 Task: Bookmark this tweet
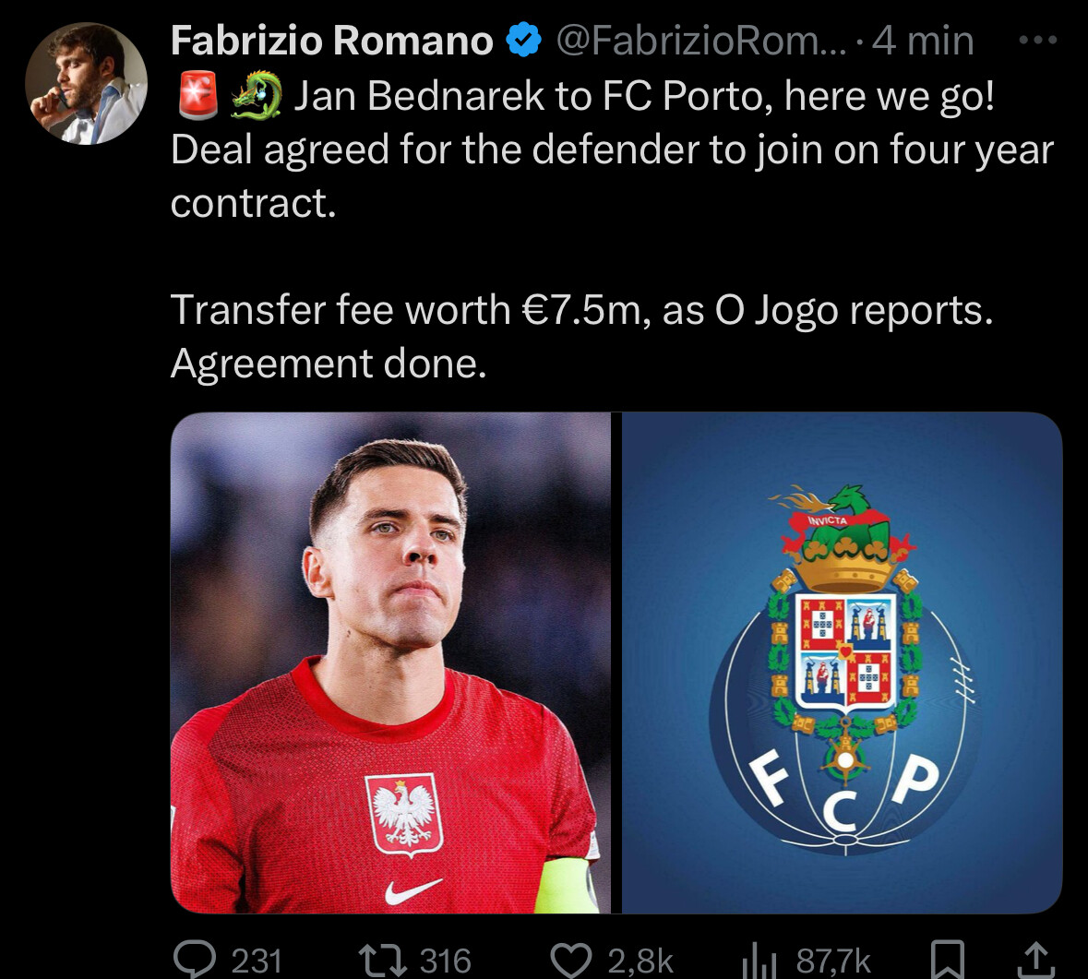point(947,961)
